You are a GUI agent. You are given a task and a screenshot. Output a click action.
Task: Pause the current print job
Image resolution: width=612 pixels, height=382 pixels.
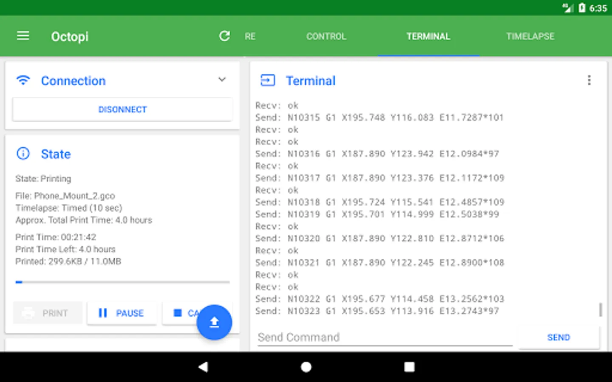point(122,313)
